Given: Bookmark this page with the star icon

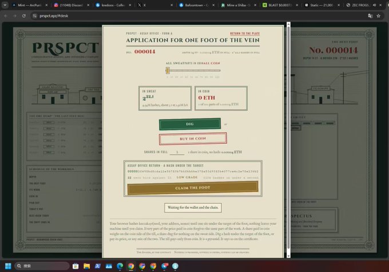Looking at the screenshot, I should point(379,16).
